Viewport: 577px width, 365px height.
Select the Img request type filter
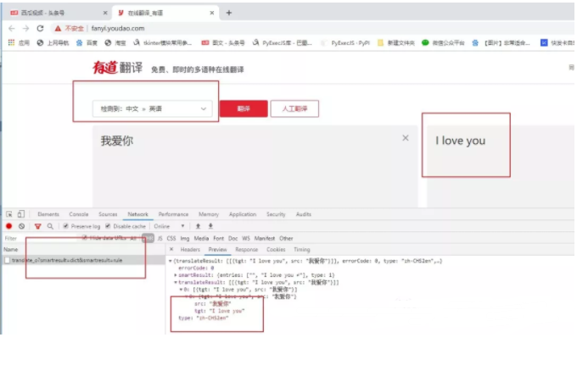[185, 238]
